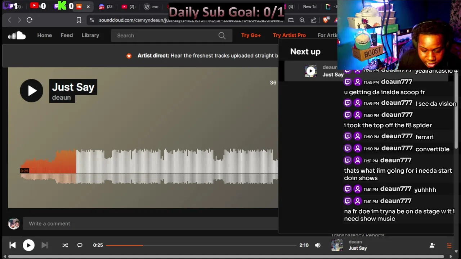The height and width of the screenshot is (259, 461).
Task: Click the 2:10 track duration text
Action: click(304, 245)
